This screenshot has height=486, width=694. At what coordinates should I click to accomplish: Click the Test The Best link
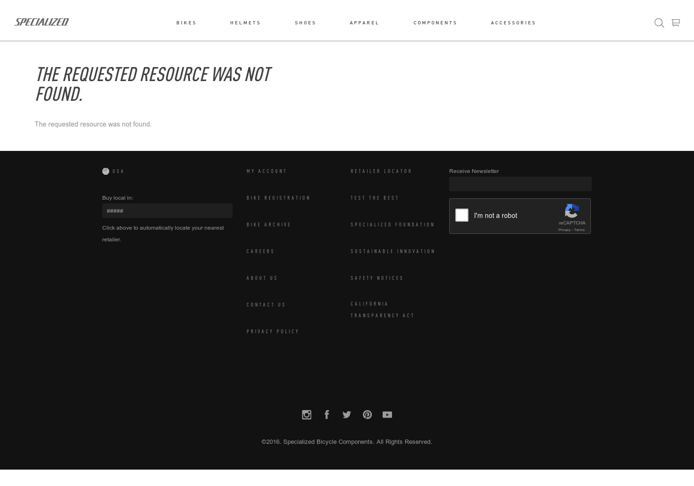tap(375, 198)
